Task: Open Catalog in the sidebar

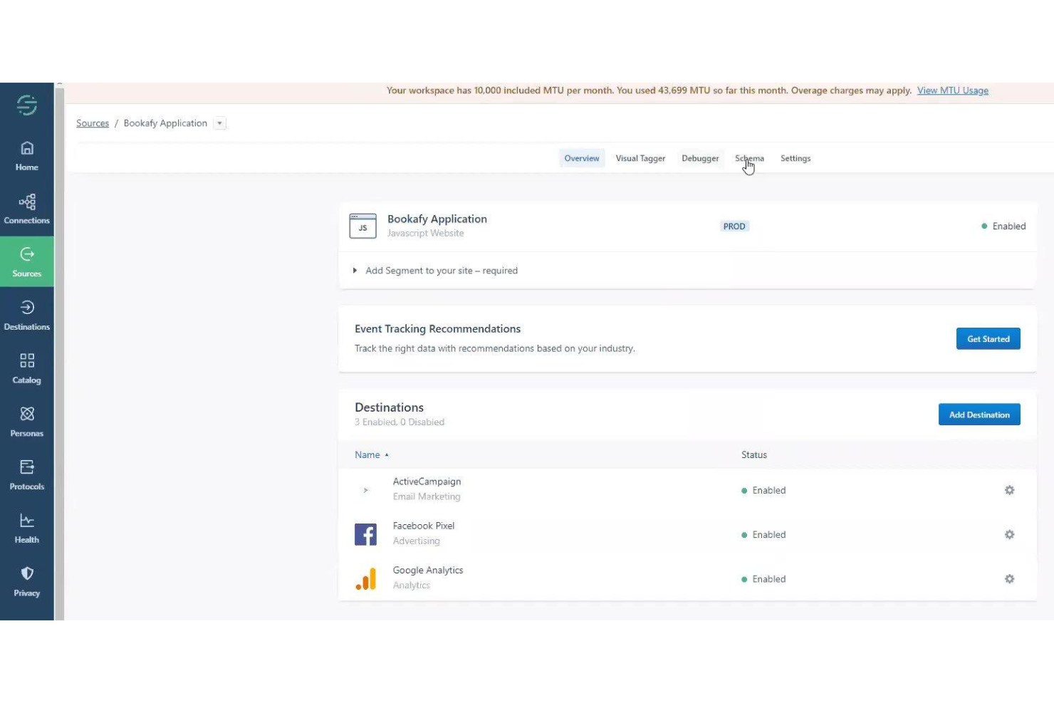Action: coord(27,369)
